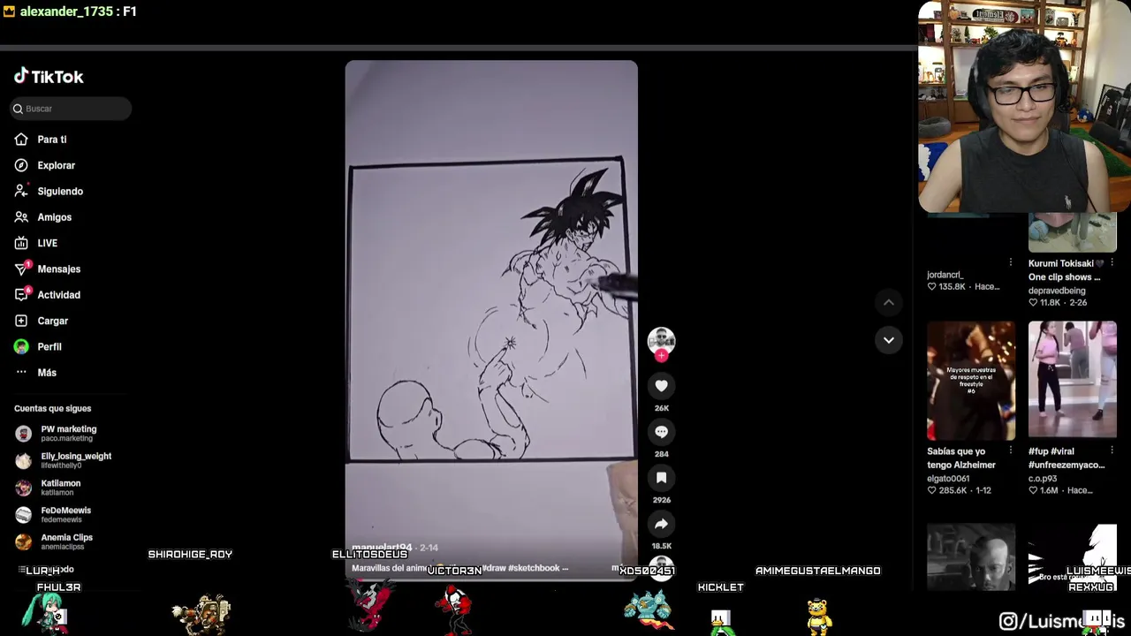1131x636 pixels.
Task: Click the profile avatar beside Perfil
Action: (21, 346)
